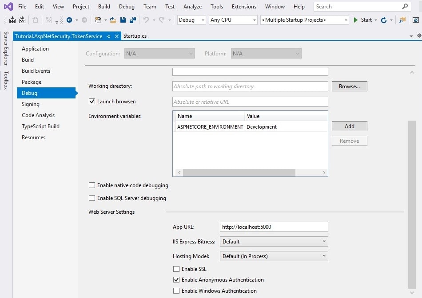Click the Navigate Backward arrow icon
Viewport: 422px width, 298px height.
click(70, 20)
